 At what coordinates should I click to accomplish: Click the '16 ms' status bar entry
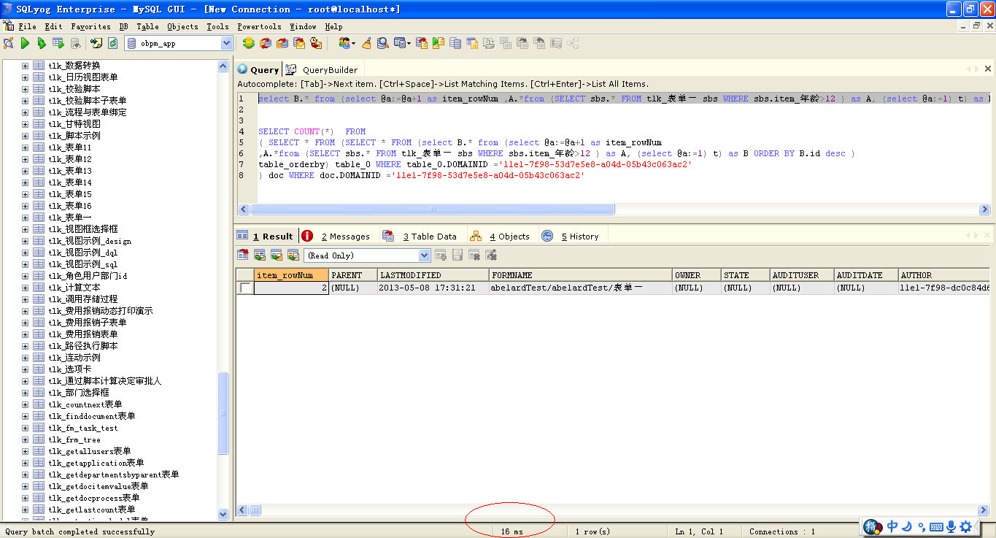511,531
